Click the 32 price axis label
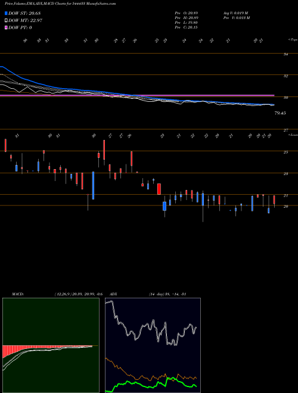This screenshot has width=298, height=393. click(x=285, y=76)
